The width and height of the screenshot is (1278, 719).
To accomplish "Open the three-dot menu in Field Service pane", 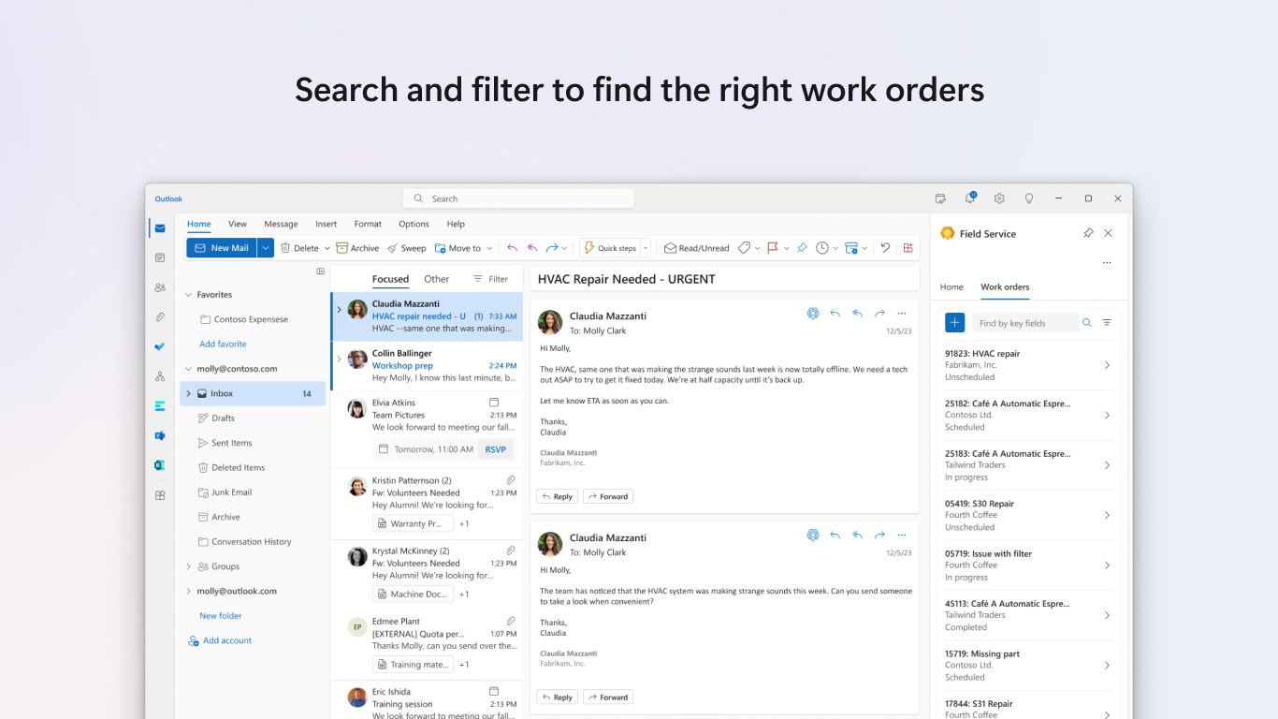I will [1107, 263].
